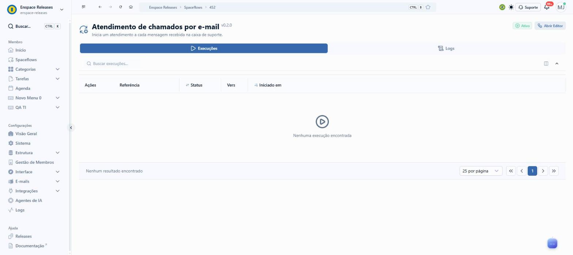Open the MJ user avatar menu

561,7
